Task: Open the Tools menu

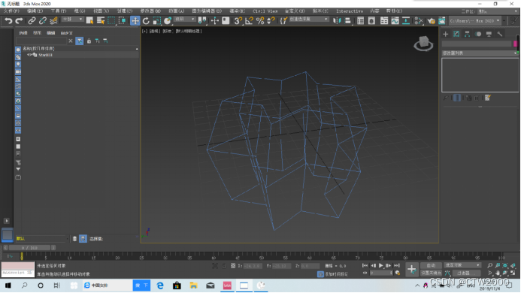Action: click(59, 11)
